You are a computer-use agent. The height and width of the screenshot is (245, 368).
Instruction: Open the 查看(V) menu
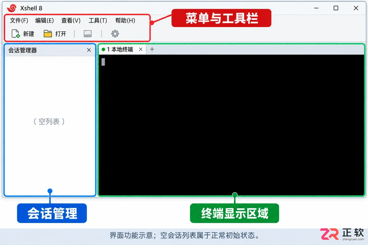tap(71, 20)
